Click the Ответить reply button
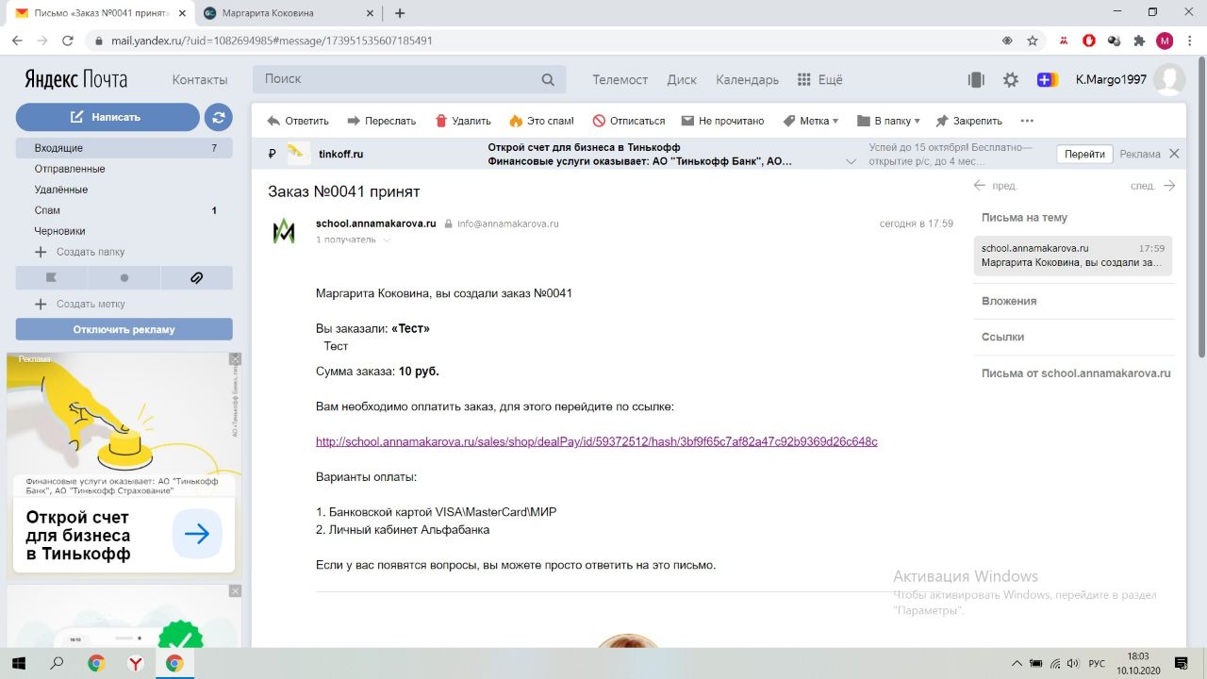Image resolution: width=1207 pixels, height=679 pixels. [298, 121]
